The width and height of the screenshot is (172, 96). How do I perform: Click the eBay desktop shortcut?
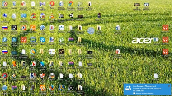tap(52, 51)
